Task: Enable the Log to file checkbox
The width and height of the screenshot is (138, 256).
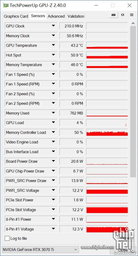Action: pyautogui.click(x=7, y=238)
